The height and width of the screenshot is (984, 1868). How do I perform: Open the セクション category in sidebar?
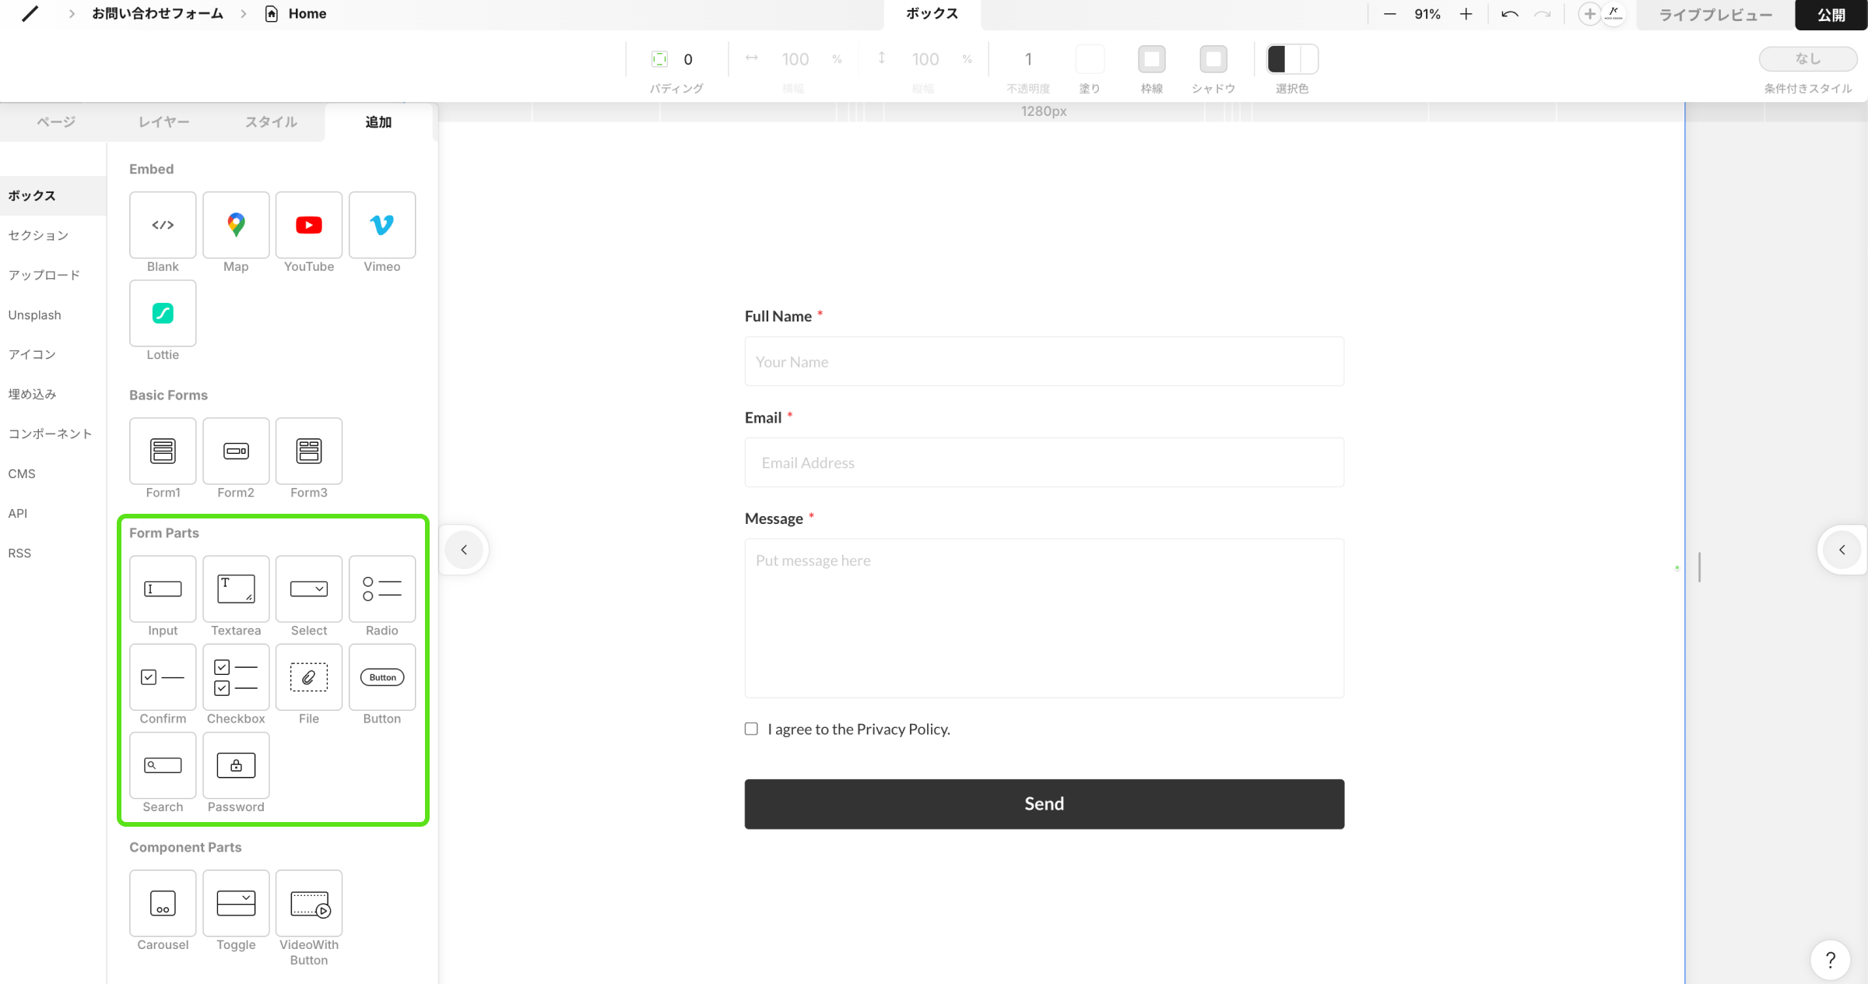pyautogui.click(x=39, y=235)
